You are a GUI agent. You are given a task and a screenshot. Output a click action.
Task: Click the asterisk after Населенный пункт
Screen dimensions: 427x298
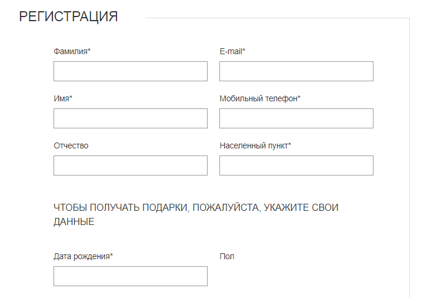pos(290,145)
